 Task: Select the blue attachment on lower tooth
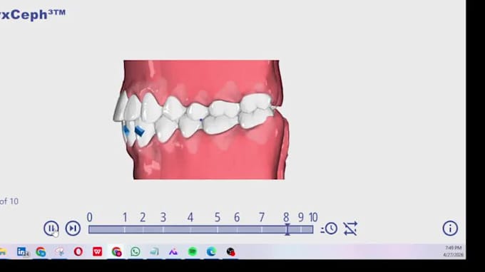(x=140, y=131)
